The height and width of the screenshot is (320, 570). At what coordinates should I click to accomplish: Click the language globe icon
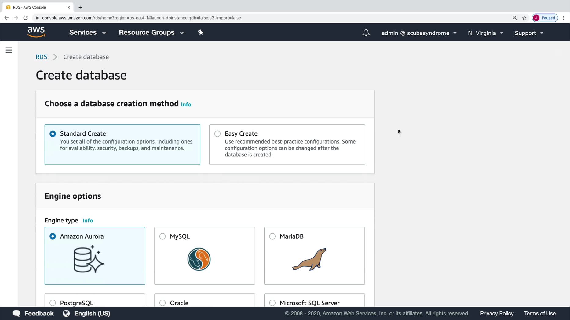[x=66, y=313]
